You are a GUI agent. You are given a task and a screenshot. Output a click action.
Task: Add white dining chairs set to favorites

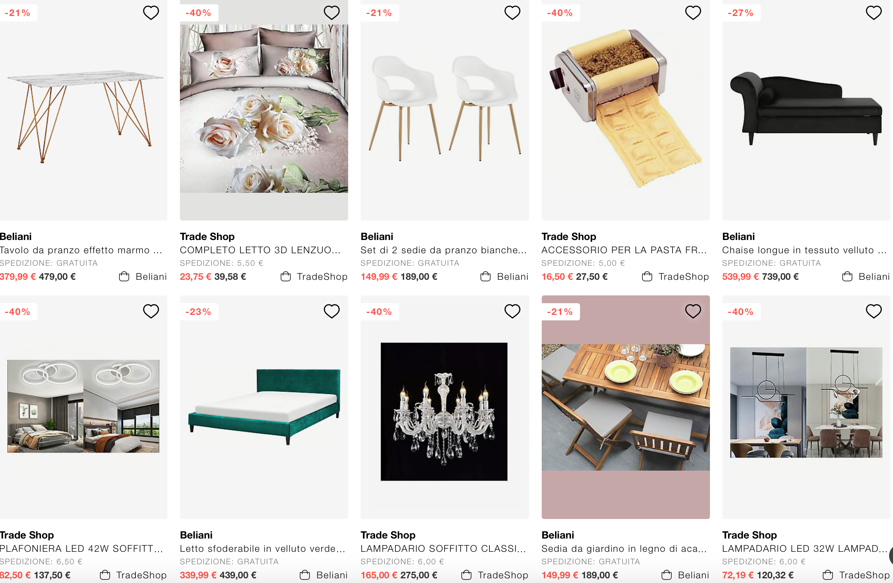click(512, 13)
